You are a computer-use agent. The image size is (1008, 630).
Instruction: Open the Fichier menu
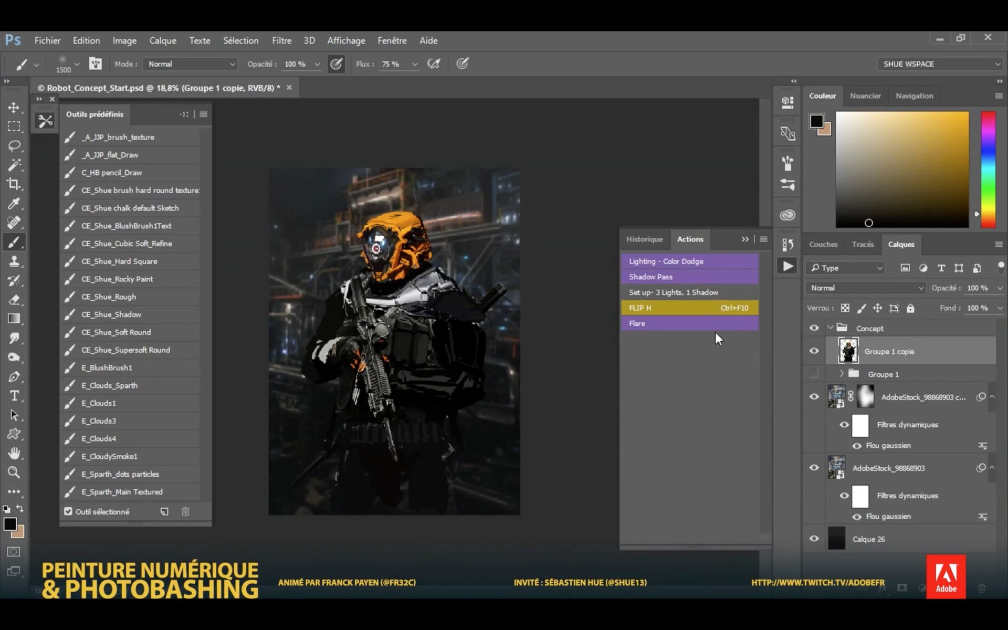pyautogui.click(x=47, y=40)
